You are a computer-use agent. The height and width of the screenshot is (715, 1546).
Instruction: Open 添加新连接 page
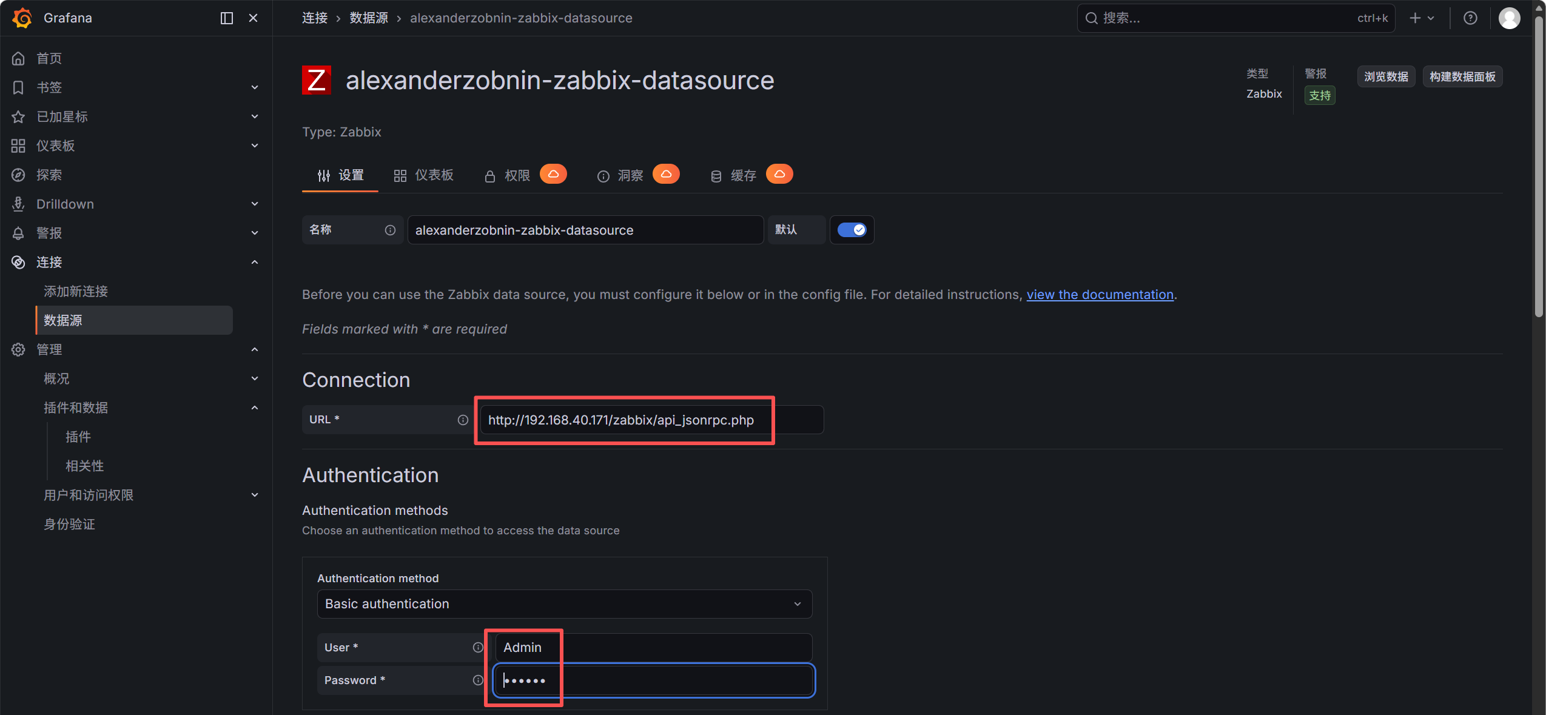tap(76, 291)
